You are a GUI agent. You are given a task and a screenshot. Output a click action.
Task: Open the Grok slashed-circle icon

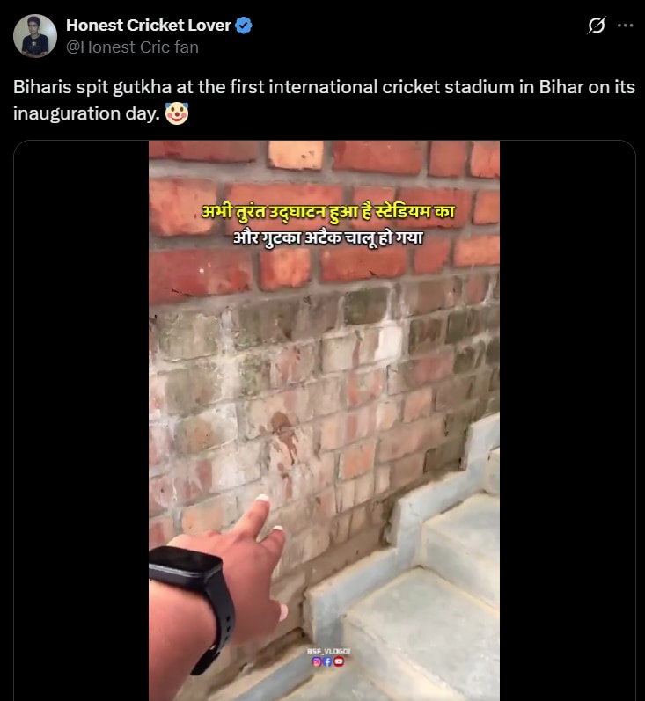(x=597, y=26)
